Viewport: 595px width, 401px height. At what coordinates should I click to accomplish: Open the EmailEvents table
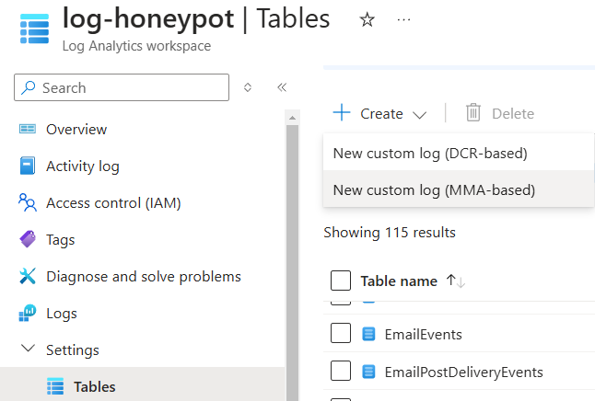pos(424,335)
